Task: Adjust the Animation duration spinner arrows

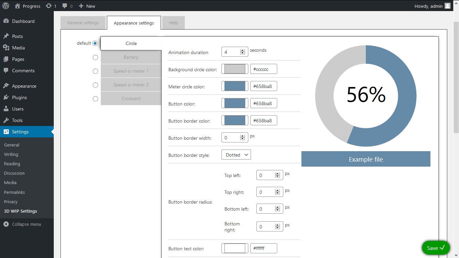Action: (x=243, y=52)
